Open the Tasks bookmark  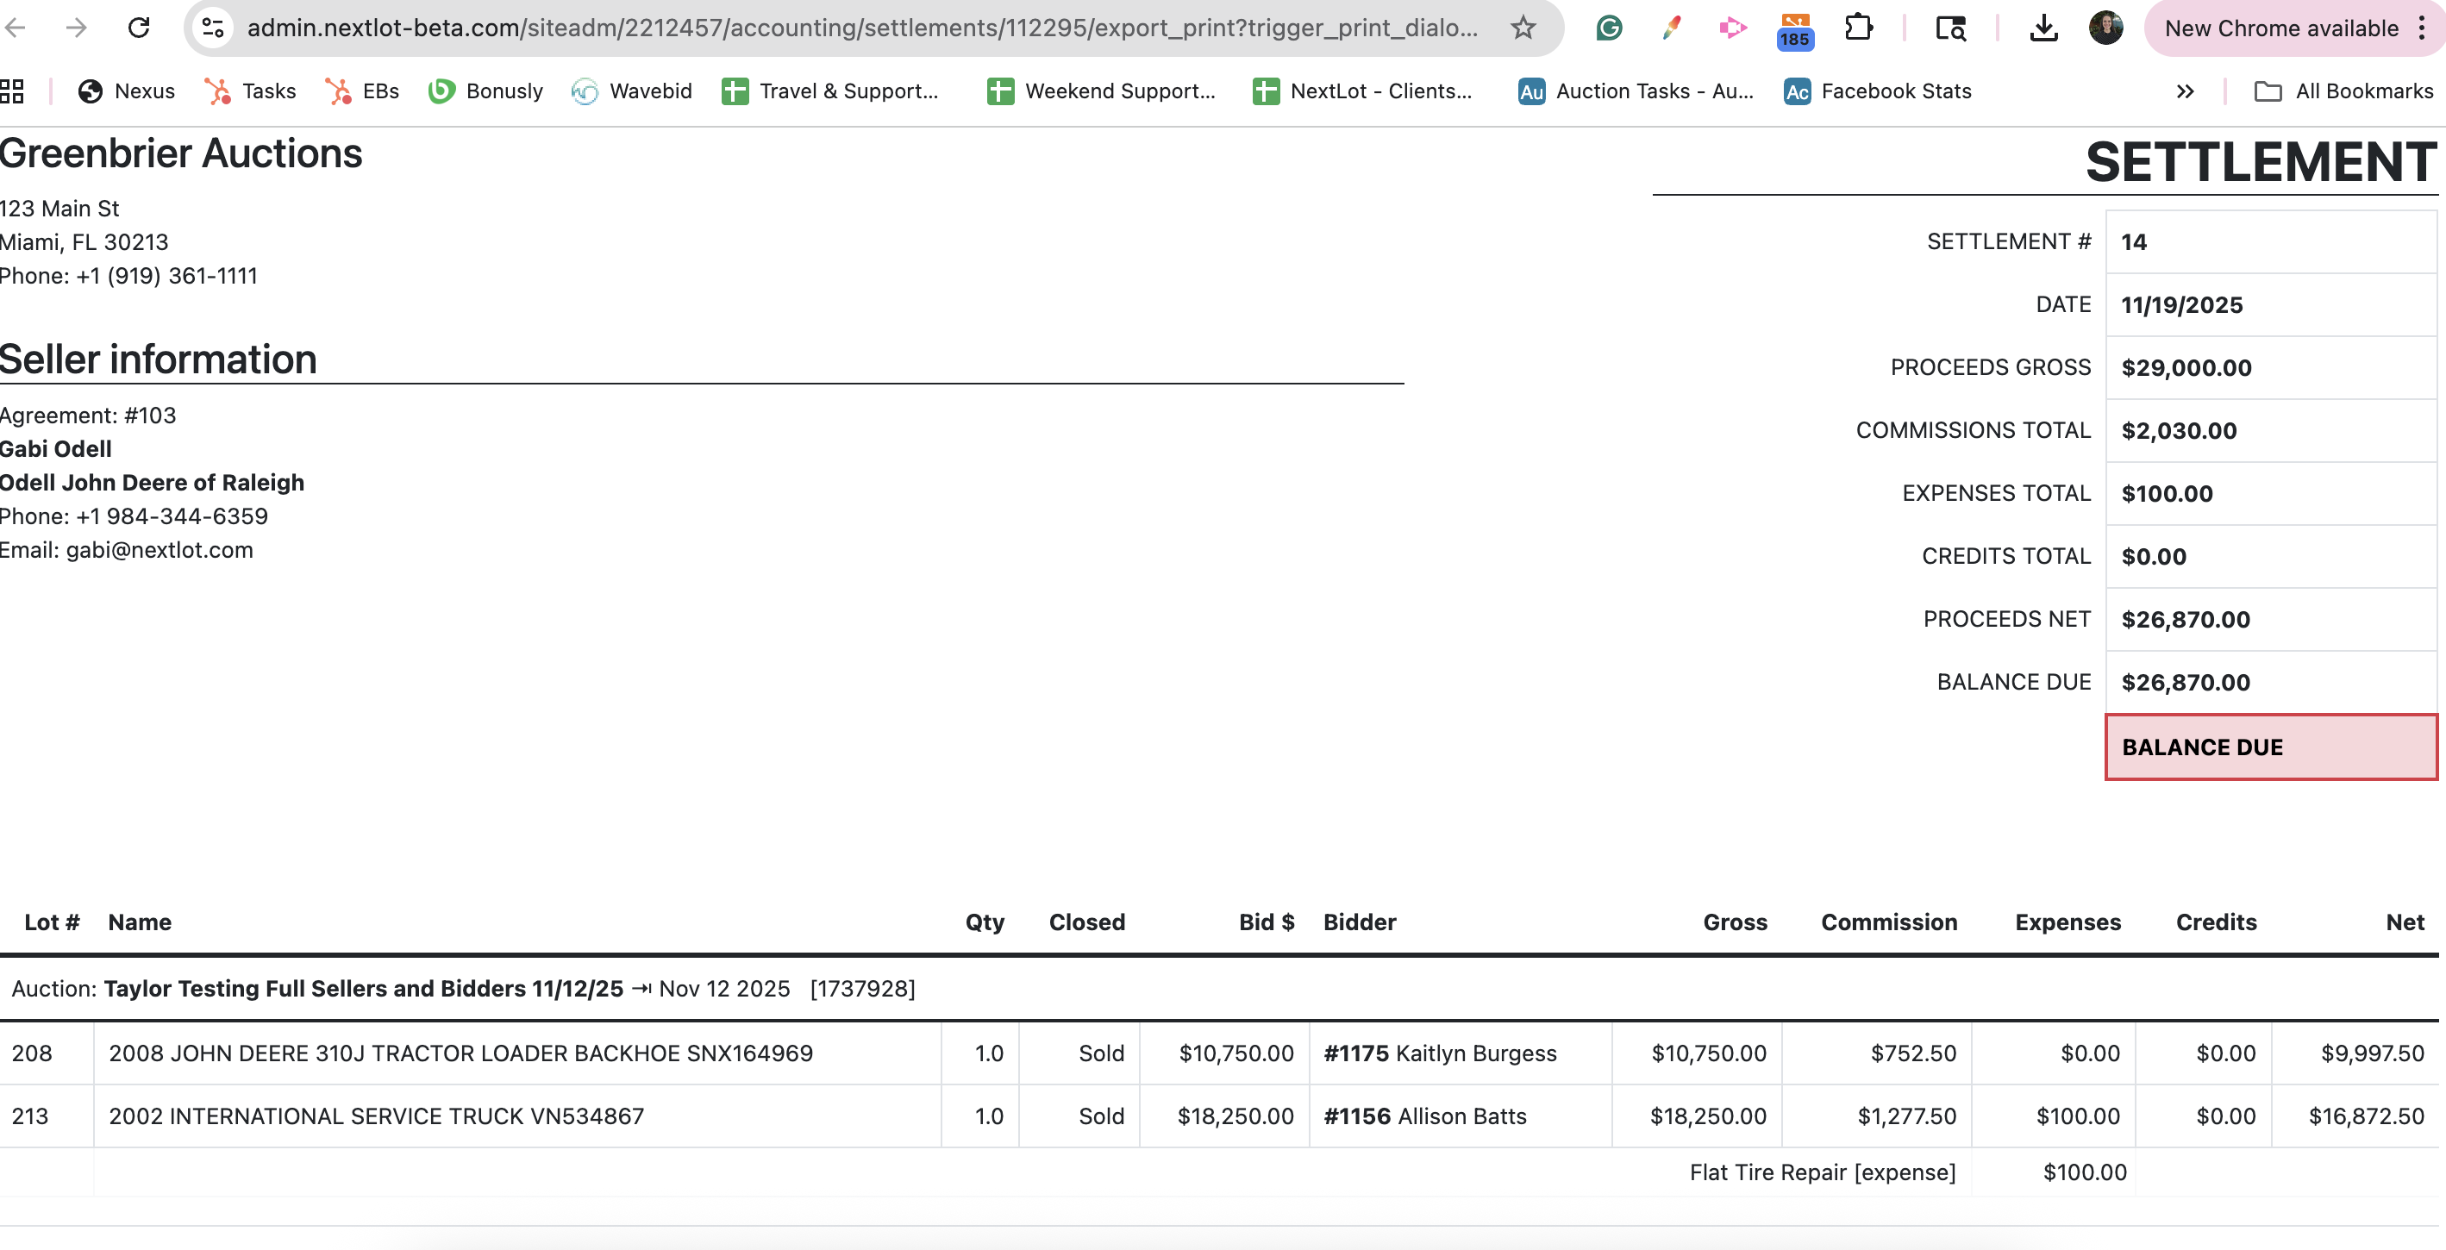251,91
